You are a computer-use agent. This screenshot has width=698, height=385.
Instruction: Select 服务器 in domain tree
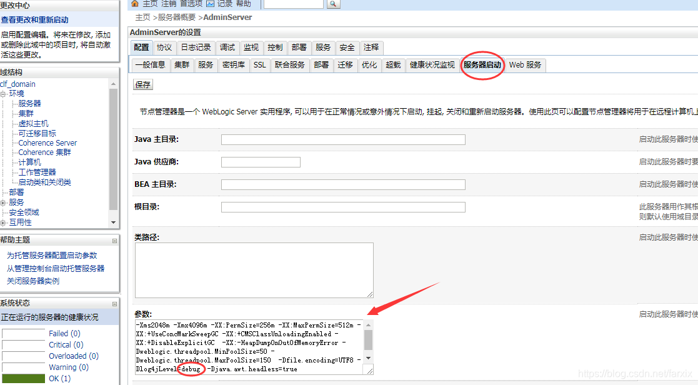pos(29,103)
